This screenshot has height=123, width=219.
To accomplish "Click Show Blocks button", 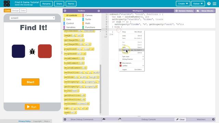I will (x=205, y=11).
